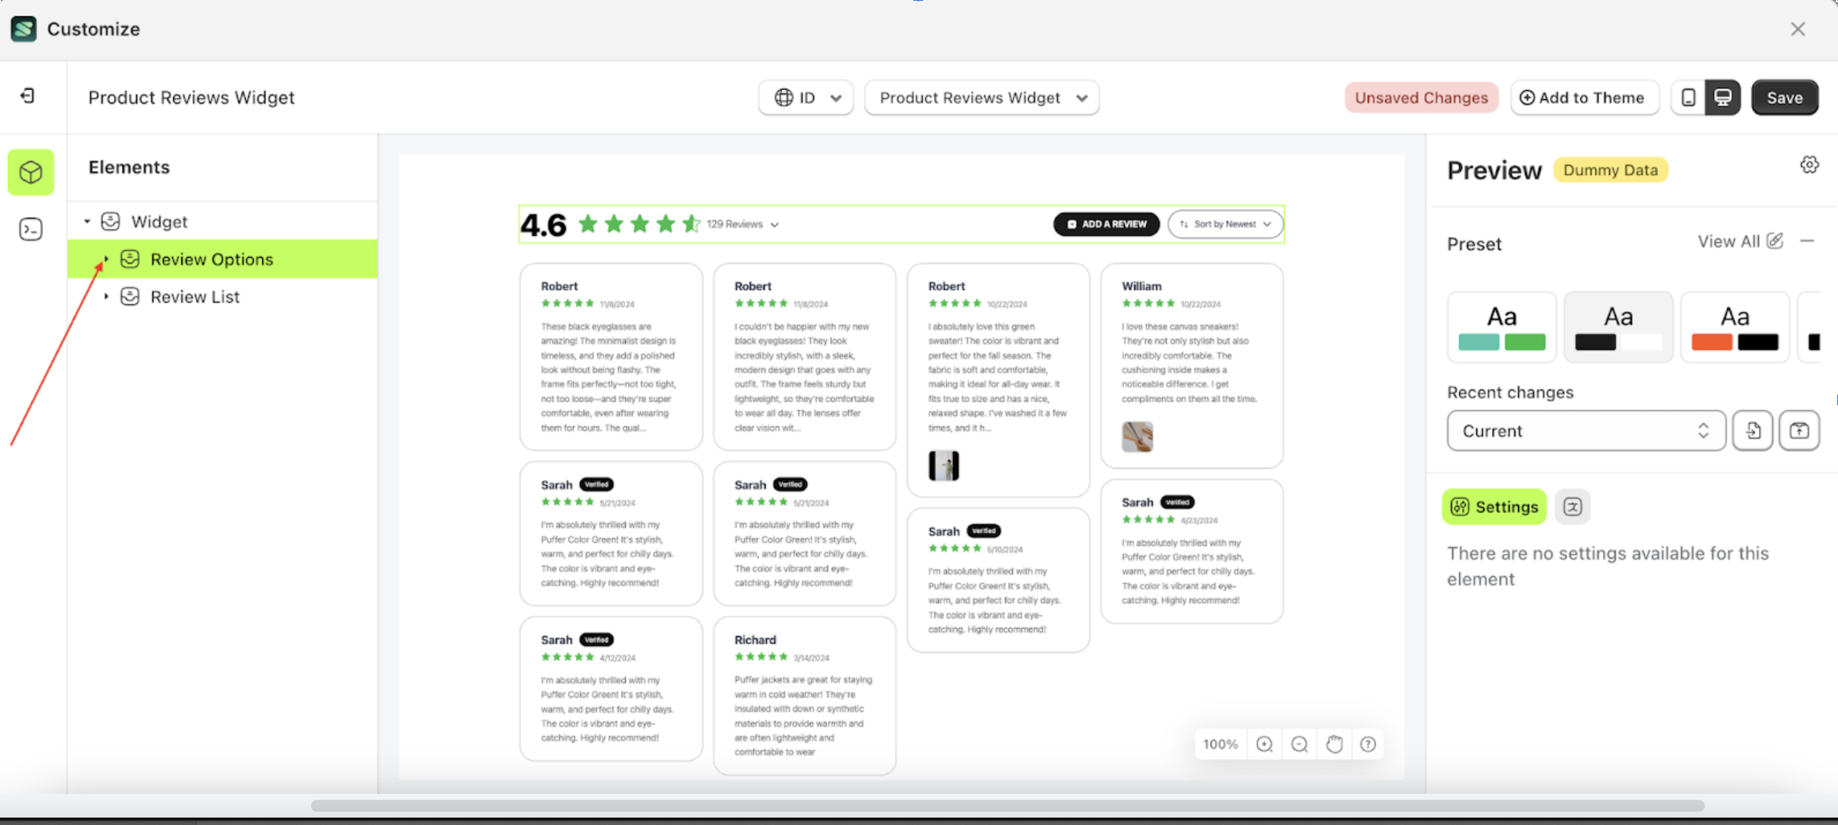The image size is (1838, 825).
Task: Open the preview settings gear icon
Action: coord(1810,164)
